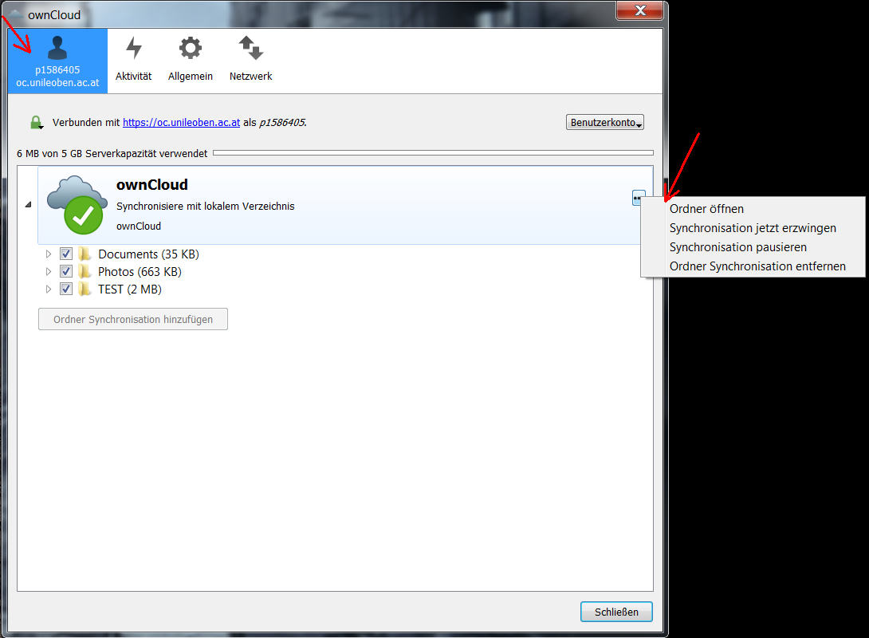Click the three-dots folder options button
This screenshot has height=638, width=869.
(637, 198)
